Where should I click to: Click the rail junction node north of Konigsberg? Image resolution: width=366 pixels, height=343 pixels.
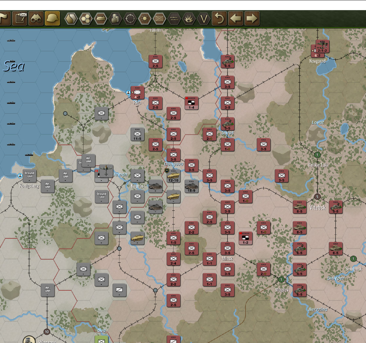[x=65, y=113]
